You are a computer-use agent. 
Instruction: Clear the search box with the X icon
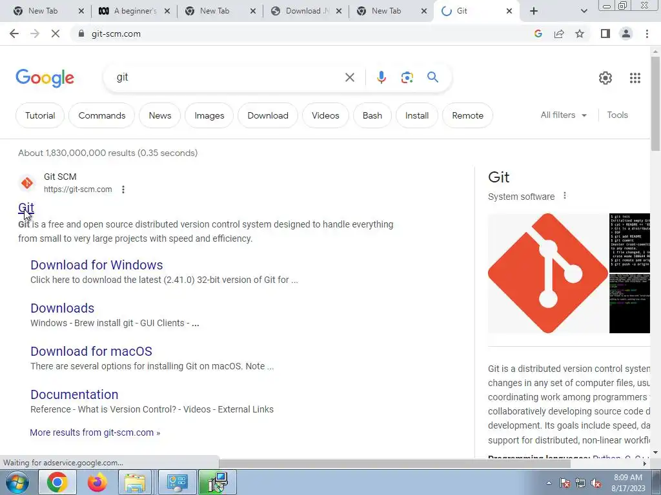349,77
